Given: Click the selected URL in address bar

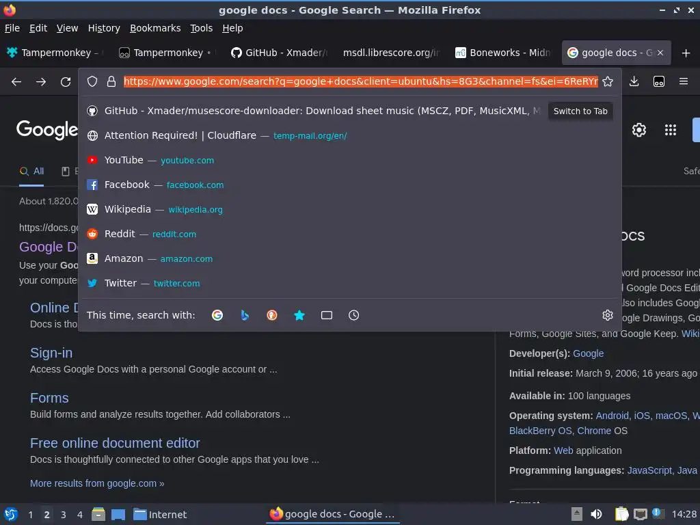Looking at the screenshot, I should (361, 82).
